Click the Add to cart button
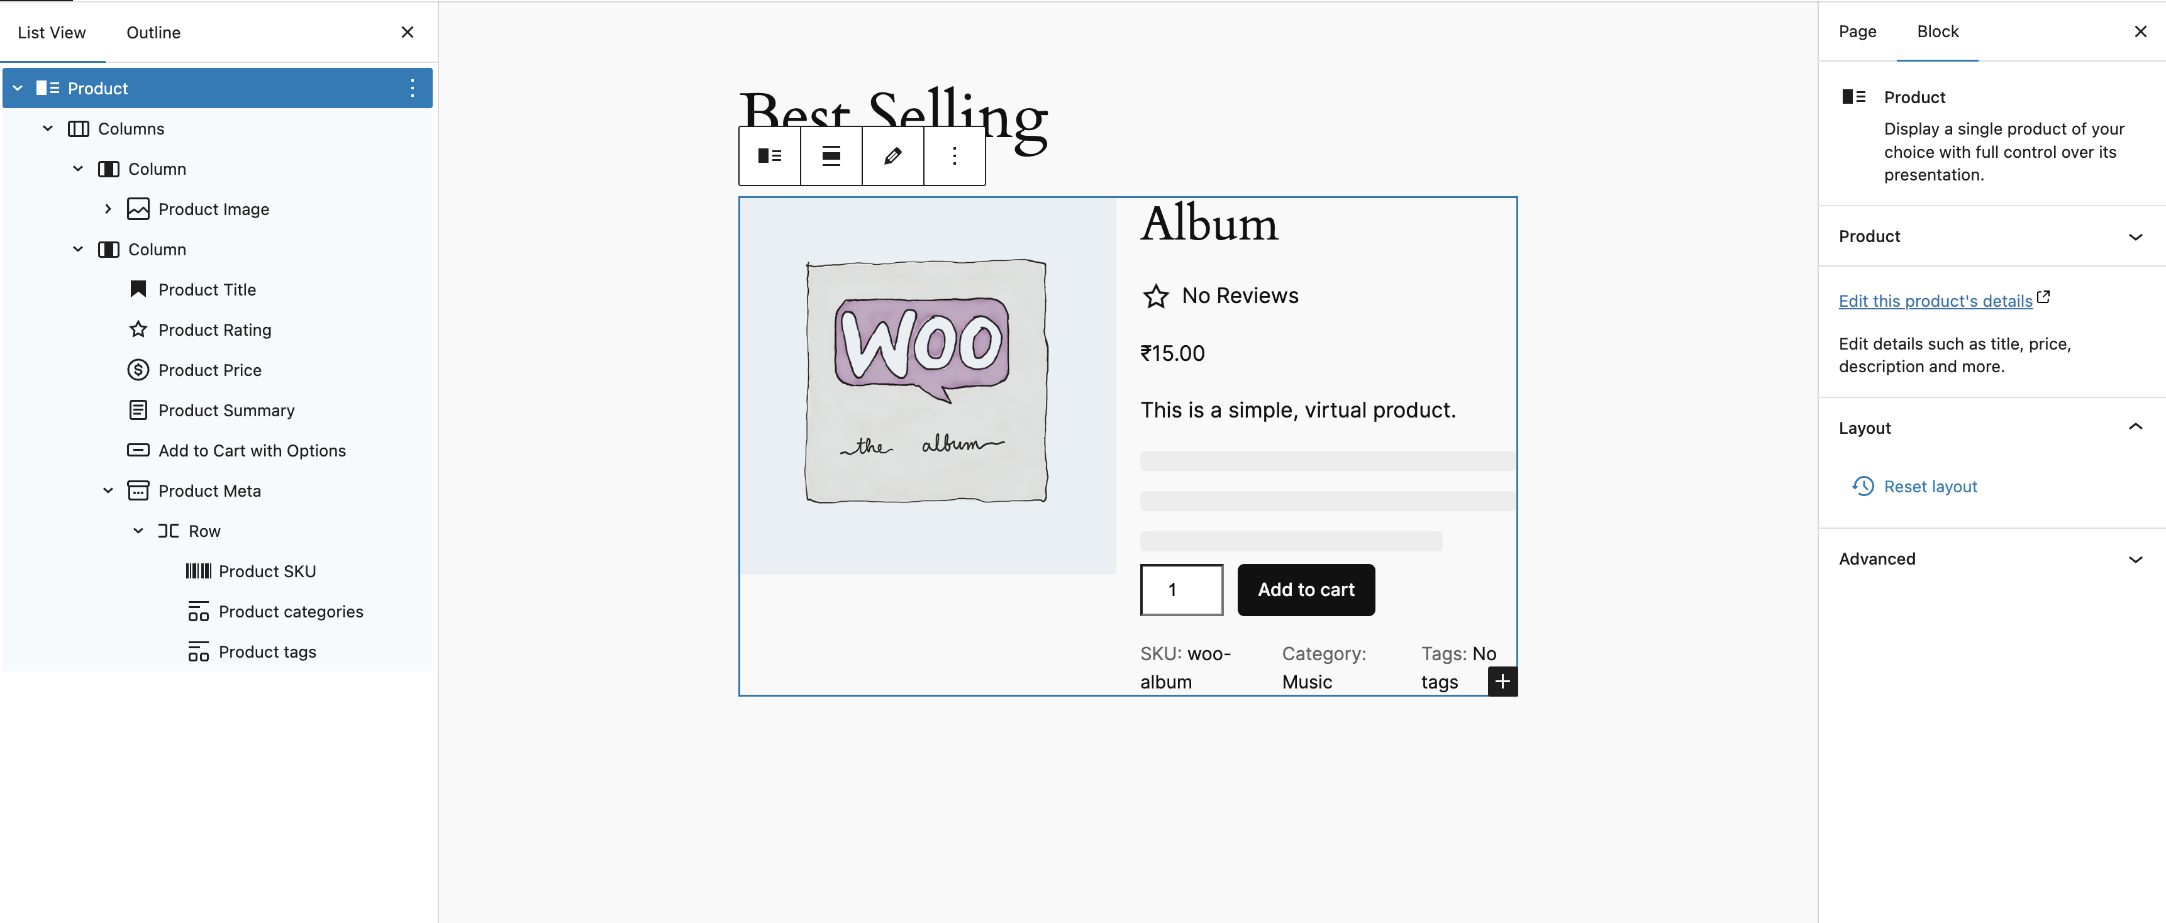Screen dimensions: 2166x923 [1306, 589]
